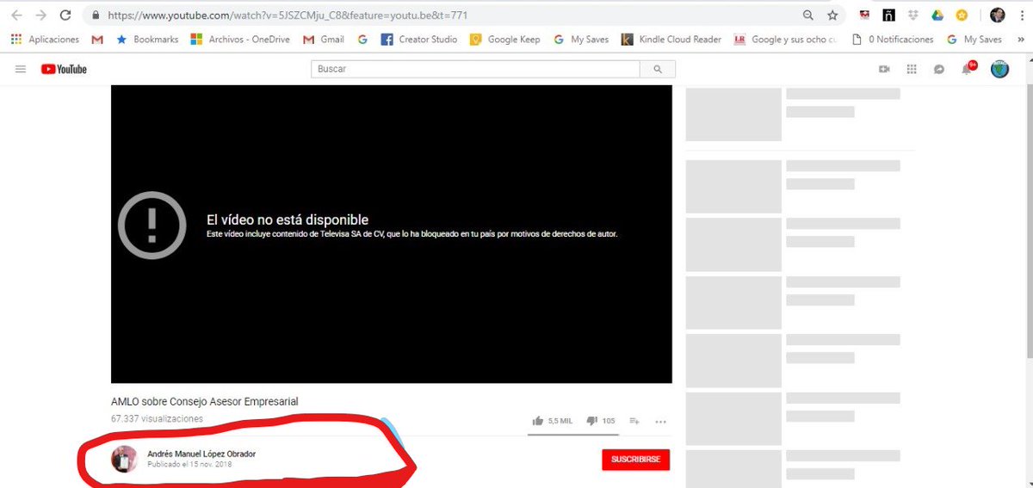Go to YouTube home via the logo
The height and width of the screenshot is (488, 1033).
pos(64,69)
